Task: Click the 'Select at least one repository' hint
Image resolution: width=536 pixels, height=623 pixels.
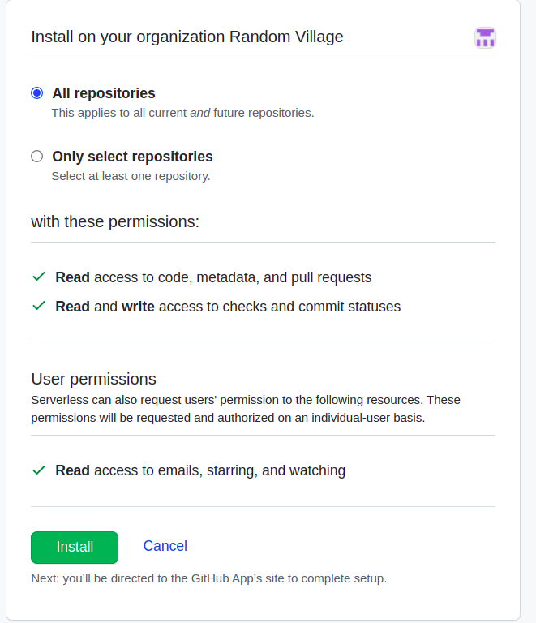Action: point(131,176)
